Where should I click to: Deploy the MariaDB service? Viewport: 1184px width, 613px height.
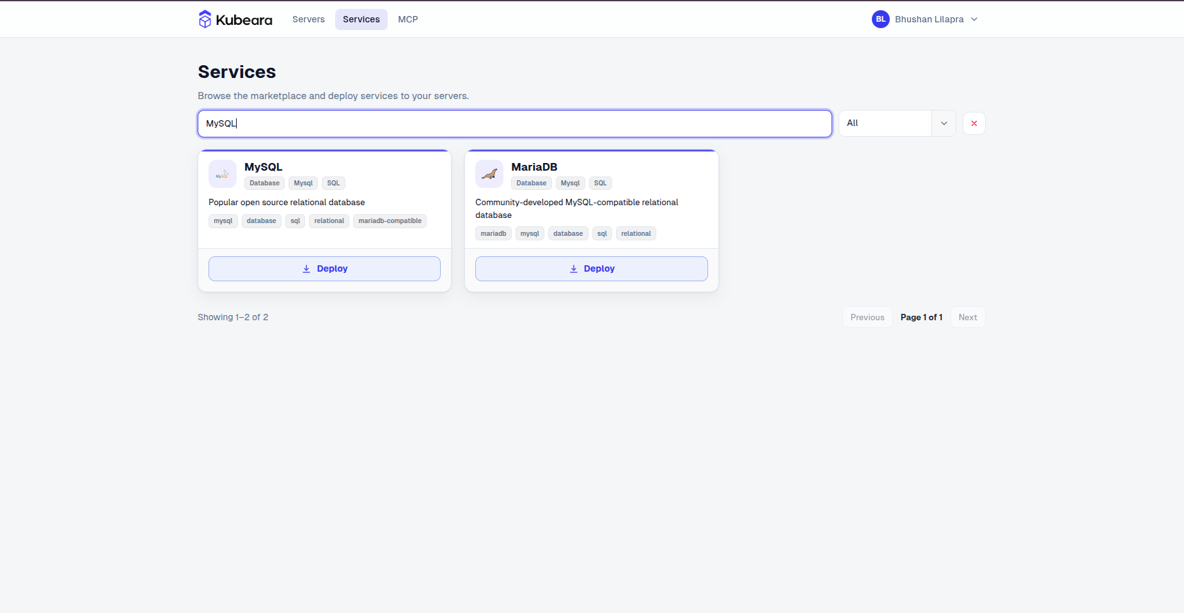[x=592, y=268]
